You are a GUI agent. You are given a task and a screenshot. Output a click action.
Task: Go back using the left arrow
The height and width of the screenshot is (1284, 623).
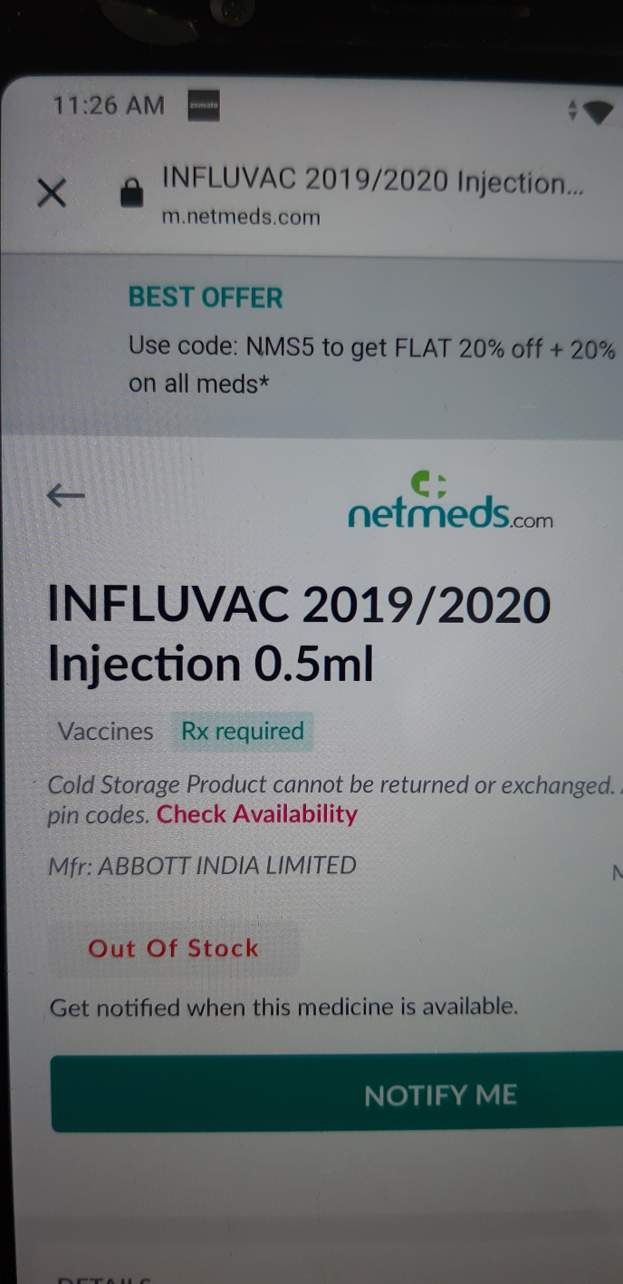point(66,495)
